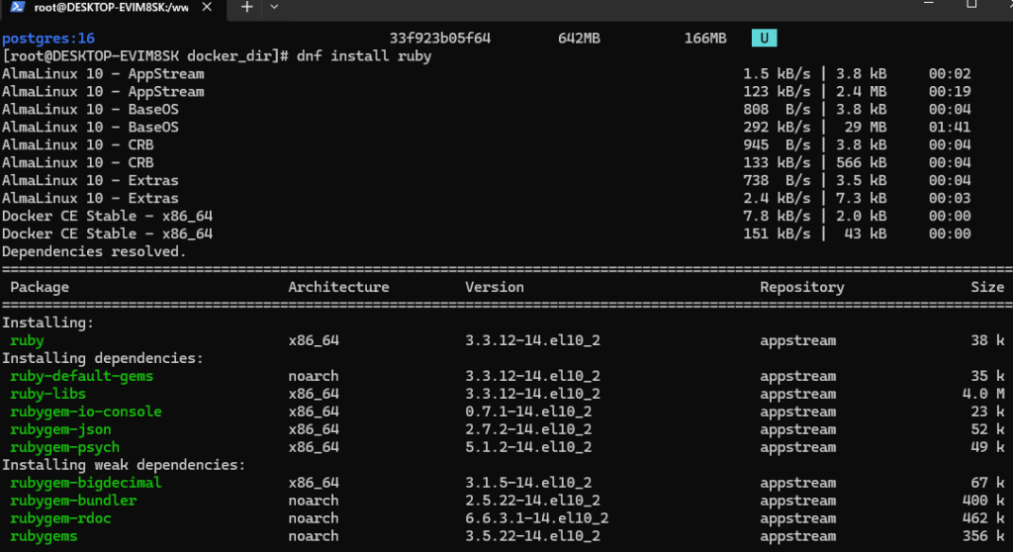This screenshot has height=552, width=1013.
Task: Click the PowerShell icon on the terminal tab
Action: (18, 7)
